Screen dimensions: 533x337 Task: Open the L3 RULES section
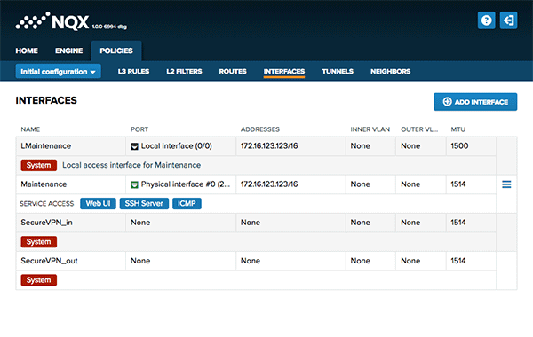click(133, 72)
